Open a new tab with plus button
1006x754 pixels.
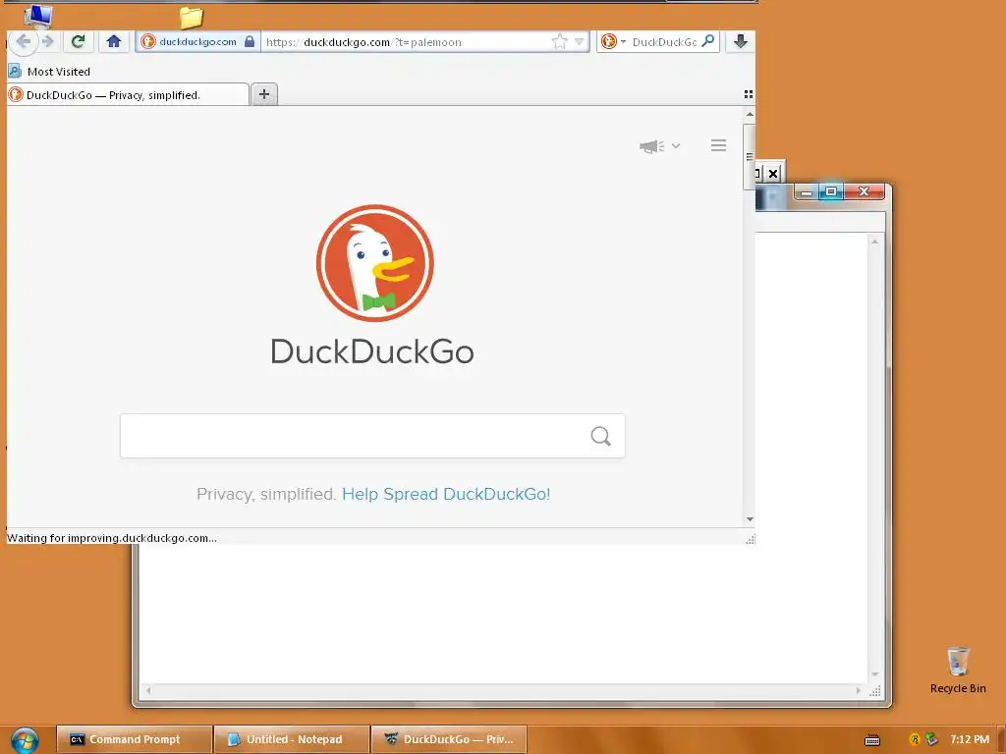coord(263,94)
